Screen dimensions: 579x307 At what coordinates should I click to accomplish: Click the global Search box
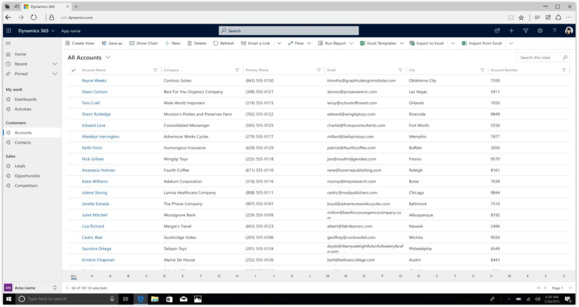[289, 31]
